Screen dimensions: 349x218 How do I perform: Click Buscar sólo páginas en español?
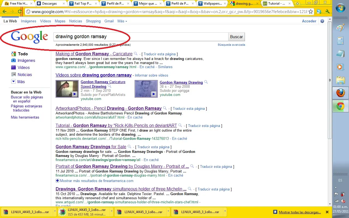point(27,99)
